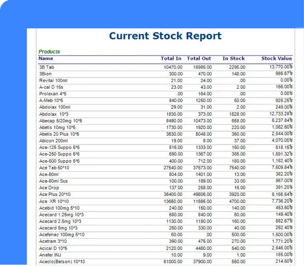
Task: Click Total Out 16985.00 for 3B Tab
Action: [x=203, y=67]
